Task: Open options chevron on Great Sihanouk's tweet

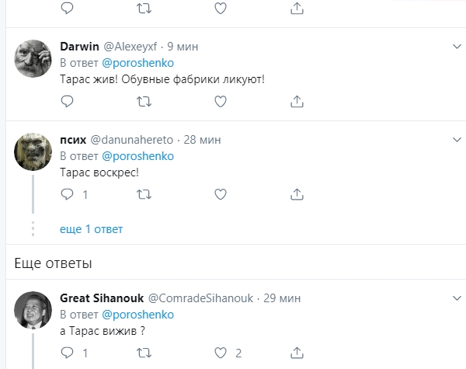Action: click(x=457, y=298)
